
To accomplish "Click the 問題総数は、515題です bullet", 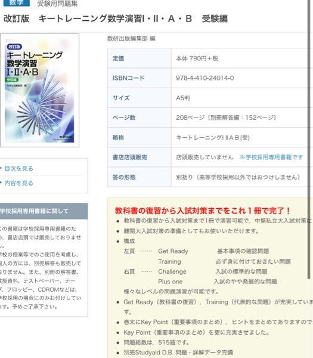I will (156, 342).
